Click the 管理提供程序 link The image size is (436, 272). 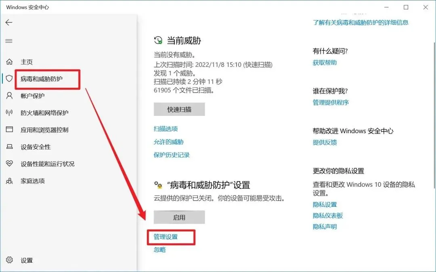331,102
